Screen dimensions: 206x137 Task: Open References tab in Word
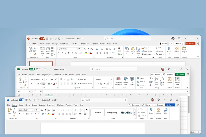[51, 105]
